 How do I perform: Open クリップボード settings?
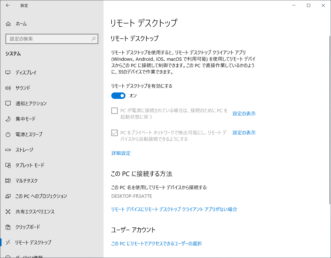tap(8, 227)
